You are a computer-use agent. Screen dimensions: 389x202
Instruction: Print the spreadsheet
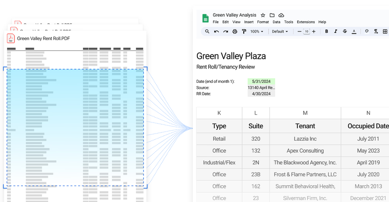click(235, 31)
